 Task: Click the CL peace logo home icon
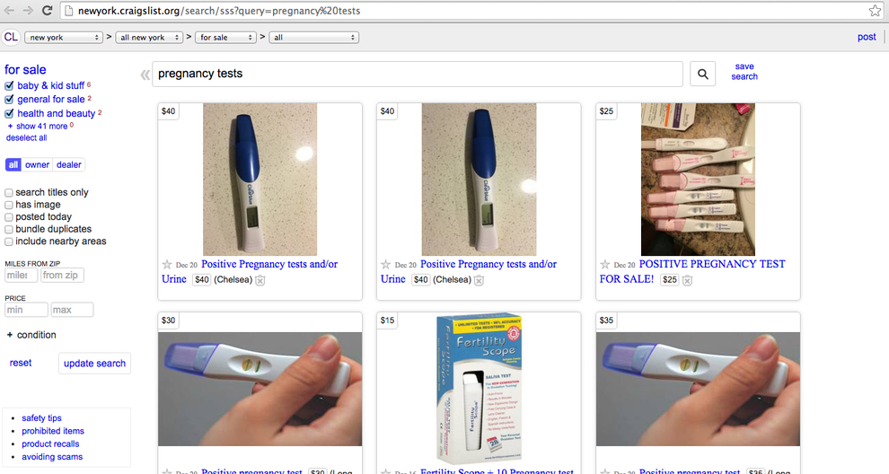tap(11, 38)
